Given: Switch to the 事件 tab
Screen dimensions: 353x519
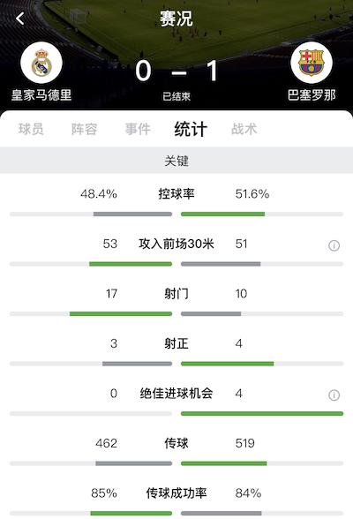Looking at the screenshot, I should point(138,129).
